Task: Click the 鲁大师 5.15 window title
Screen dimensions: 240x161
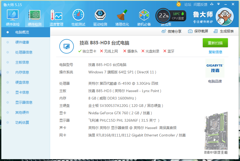Action: (13, 5)
